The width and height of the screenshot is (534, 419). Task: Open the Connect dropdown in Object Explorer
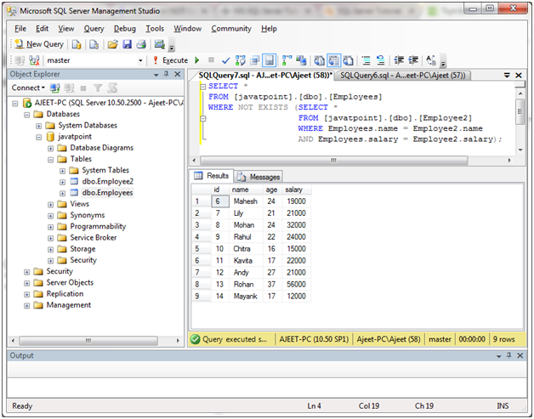[x=28, y=88]
